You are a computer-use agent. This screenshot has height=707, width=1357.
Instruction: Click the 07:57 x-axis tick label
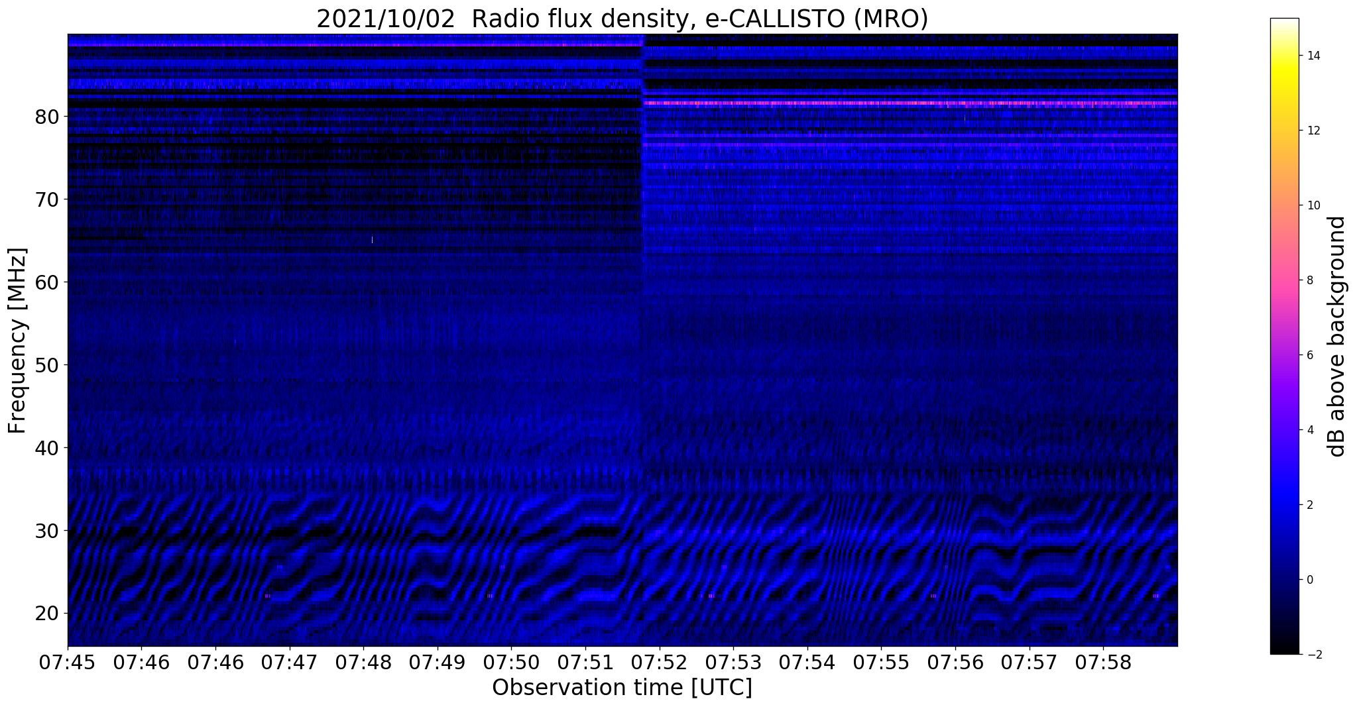click(1030, 663)
